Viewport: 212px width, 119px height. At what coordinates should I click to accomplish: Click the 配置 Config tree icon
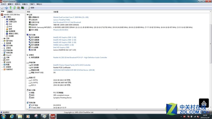4,65
